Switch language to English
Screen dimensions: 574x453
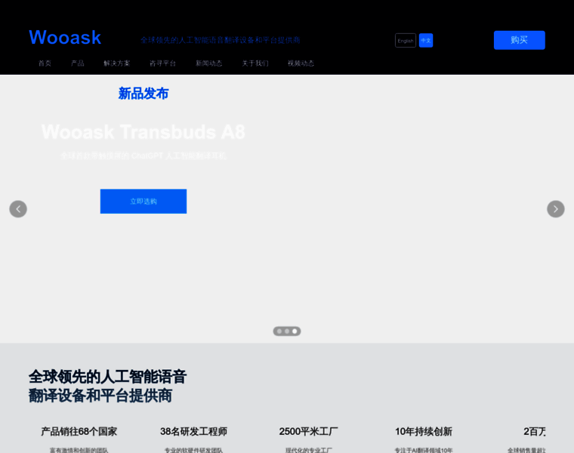(x=406, y=41)
